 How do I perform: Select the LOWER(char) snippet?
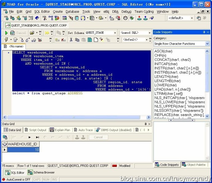[x=165, y=85]
